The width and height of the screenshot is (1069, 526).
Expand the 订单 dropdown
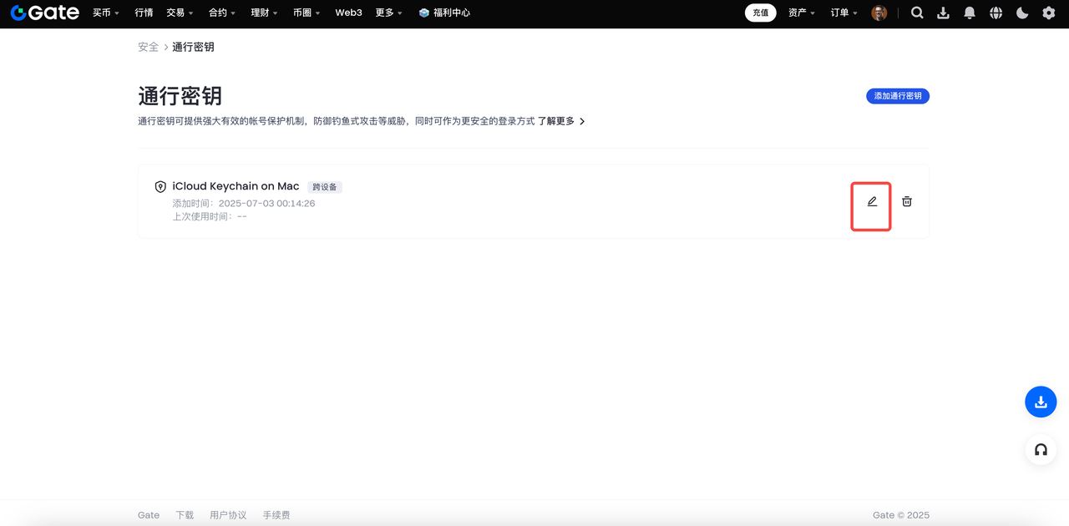(x=839, y=13)
